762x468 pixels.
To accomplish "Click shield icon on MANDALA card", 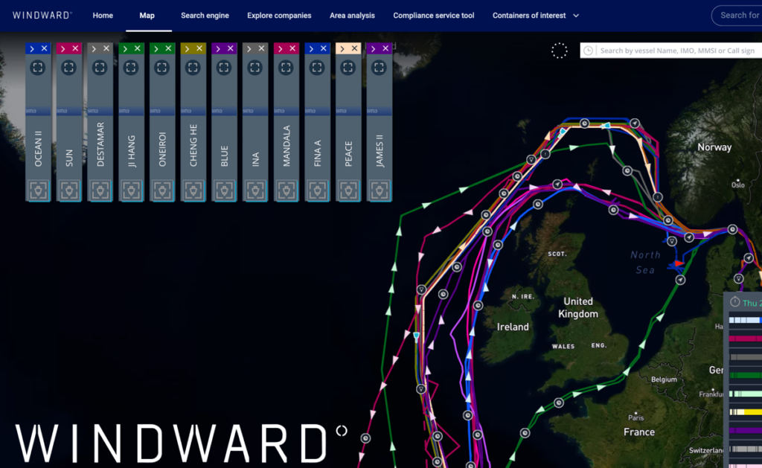I will pyautogui.click(x=286, y=190).
